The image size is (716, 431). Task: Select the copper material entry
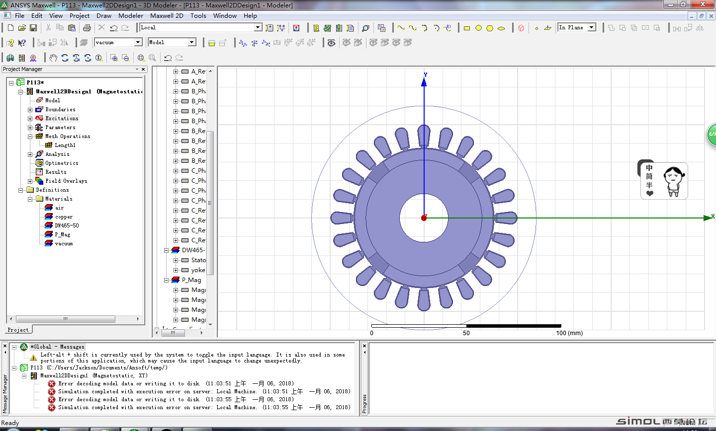click(x=64, y=217)
